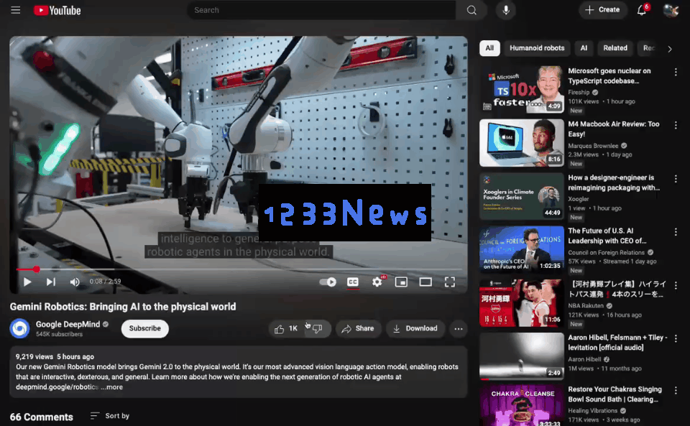The height and width of the screenshot is (426, 690).
Task: Open Aaron Hibell levitation video title
Action: pos(617,343)
